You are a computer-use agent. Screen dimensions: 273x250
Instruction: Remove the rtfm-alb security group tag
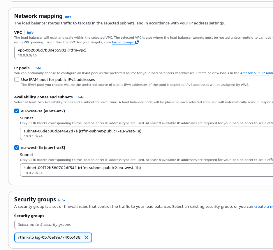(87, 237)
